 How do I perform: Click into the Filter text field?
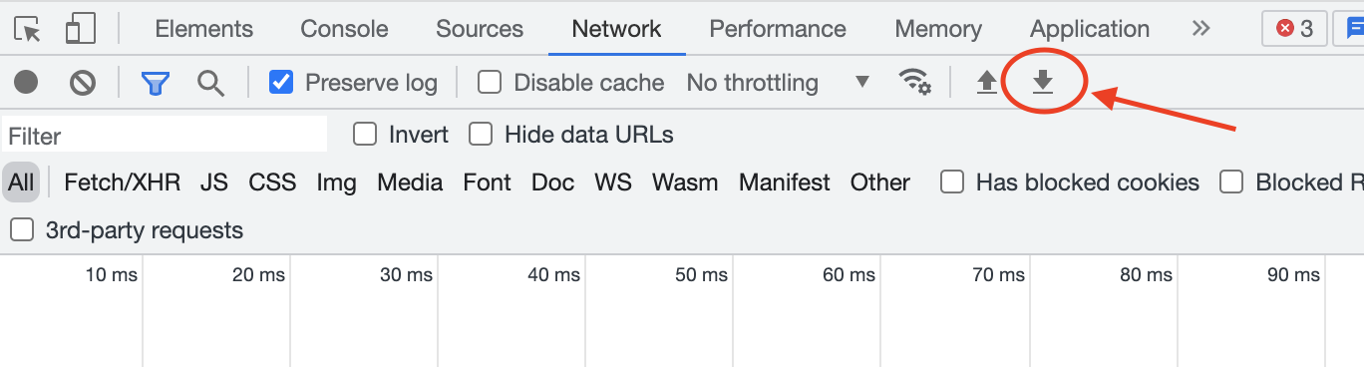[165, 135]
